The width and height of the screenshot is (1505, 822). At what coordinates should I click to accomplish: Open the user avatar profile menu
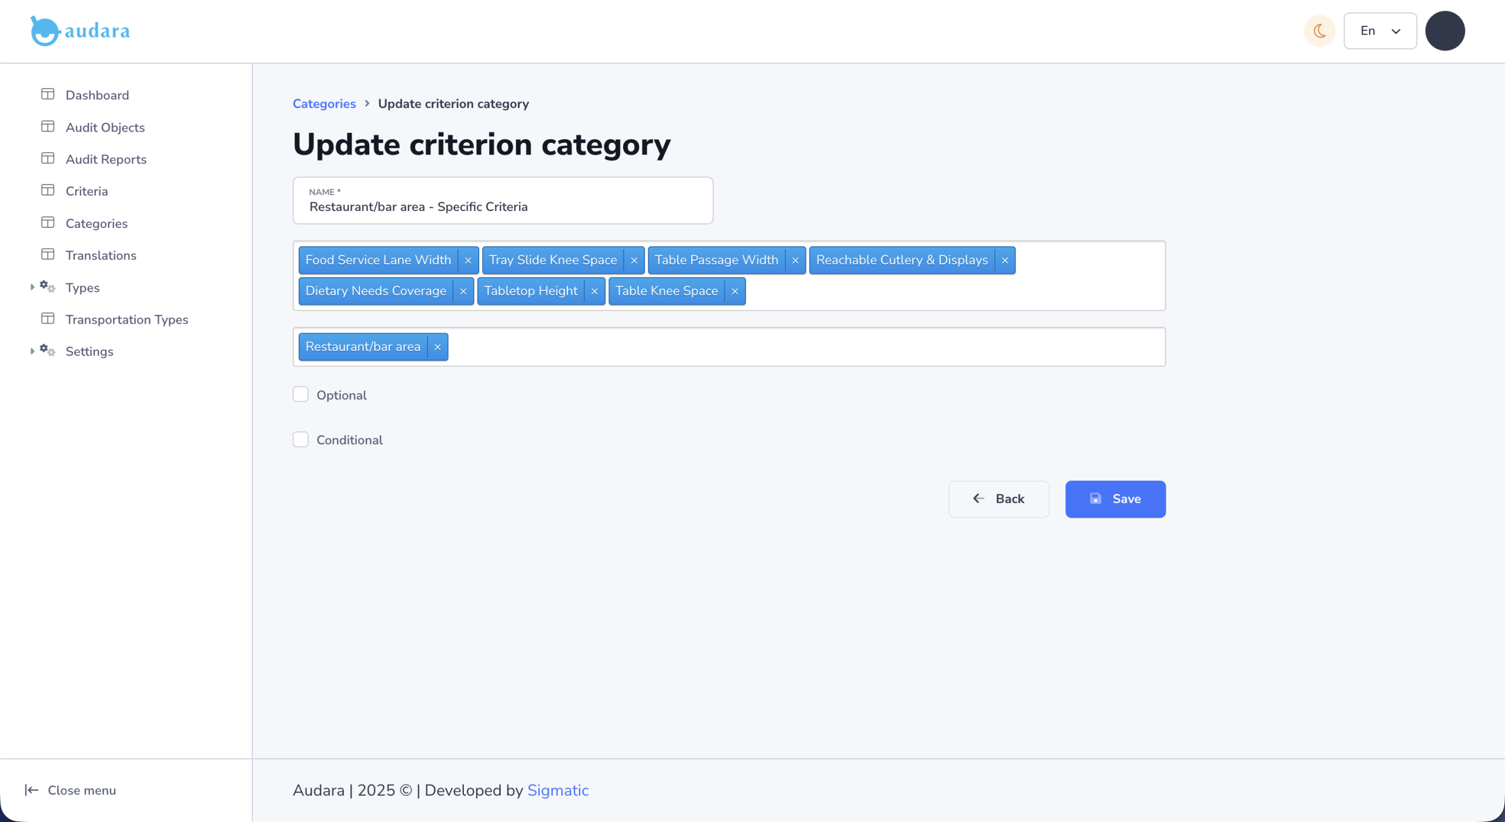coord(1444,31)
